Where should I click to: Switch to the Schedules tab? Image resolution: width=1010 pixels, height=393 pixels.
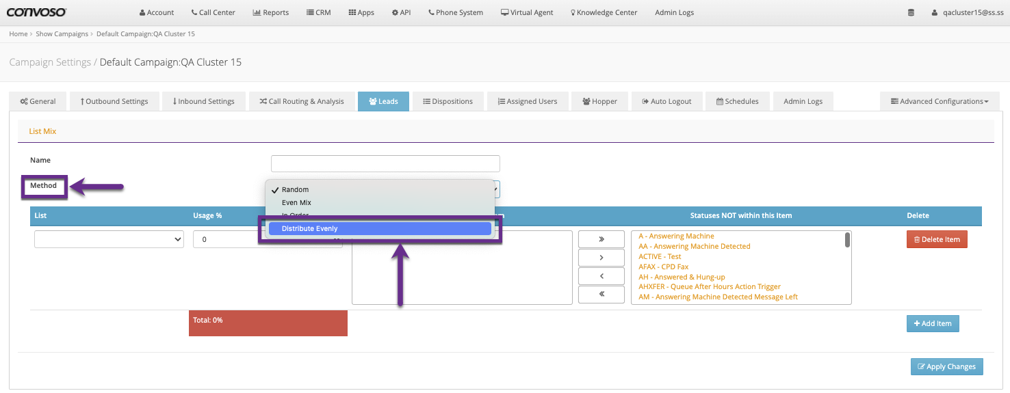coord(737,101)
